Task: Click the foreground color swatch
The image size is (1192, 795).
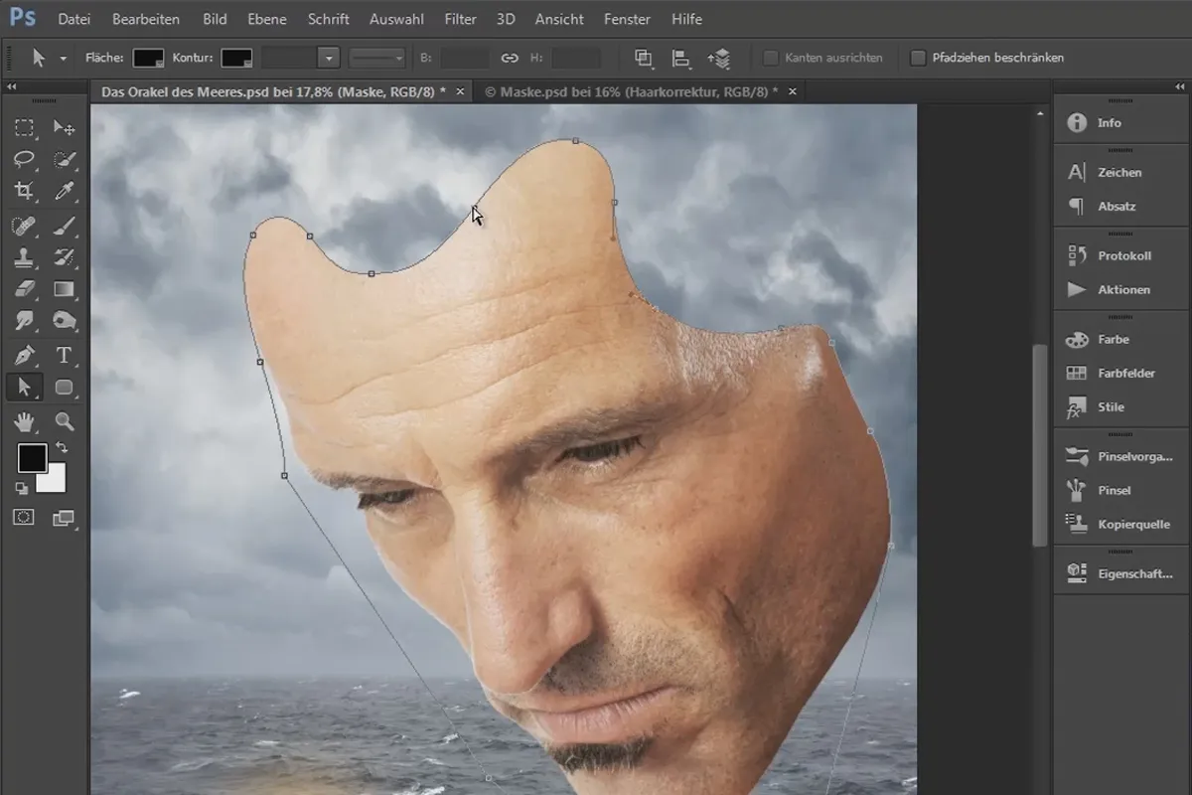Action: (32, 458)
